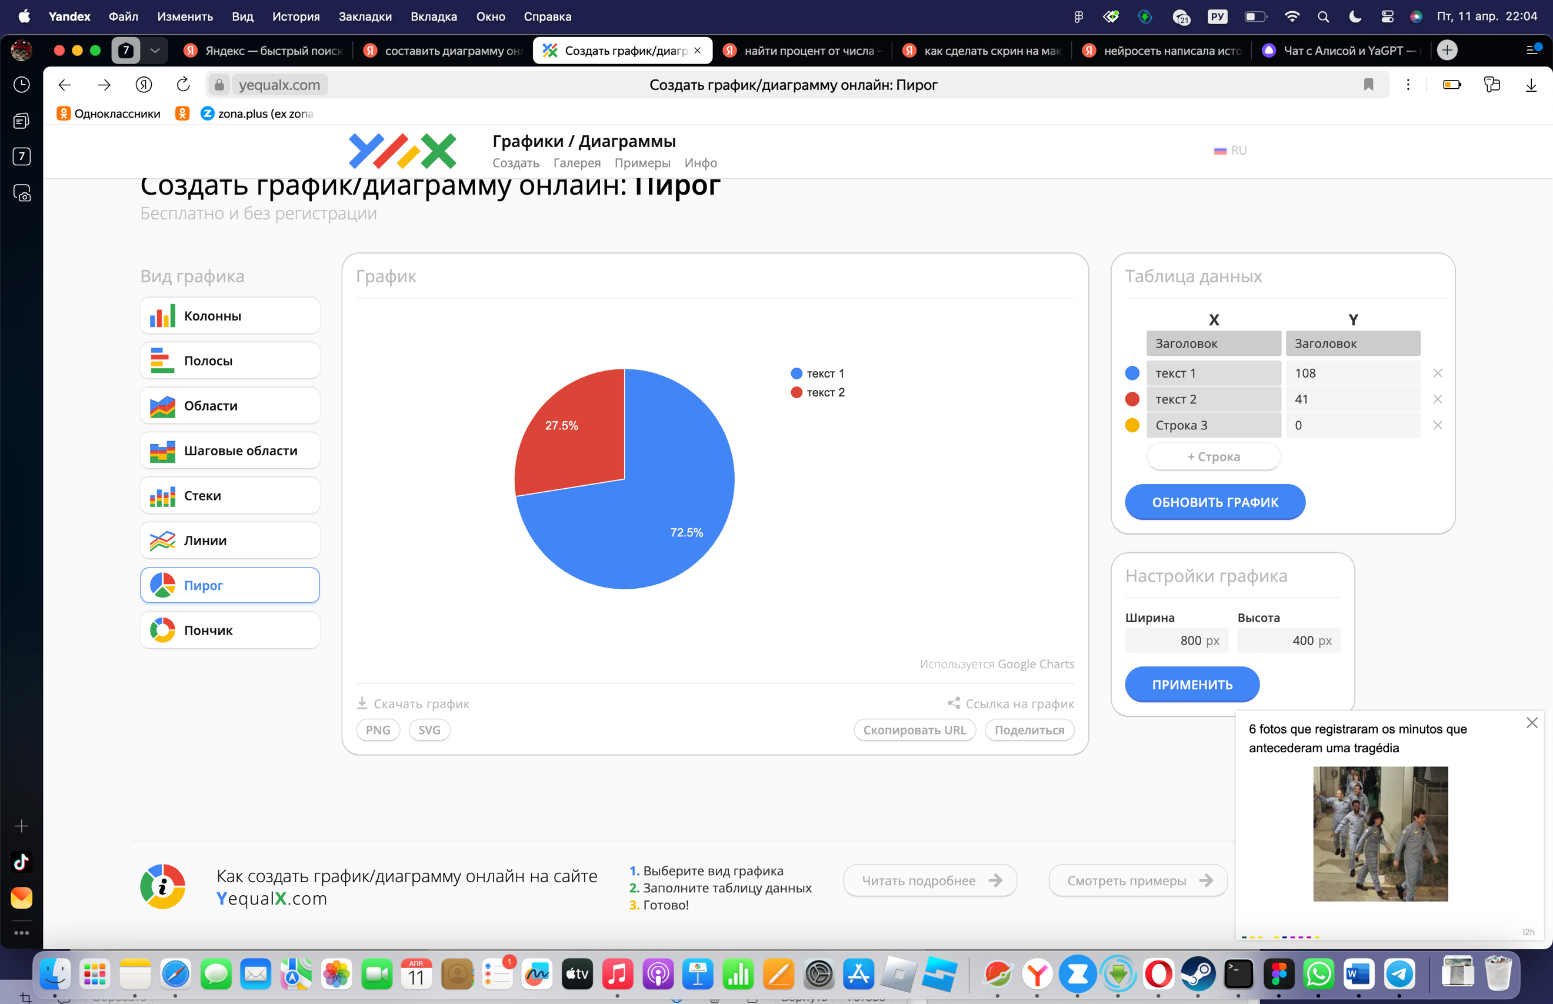Click the YequalX logo
This screenshot has height=1004, width=1553.
click(402, 151)
